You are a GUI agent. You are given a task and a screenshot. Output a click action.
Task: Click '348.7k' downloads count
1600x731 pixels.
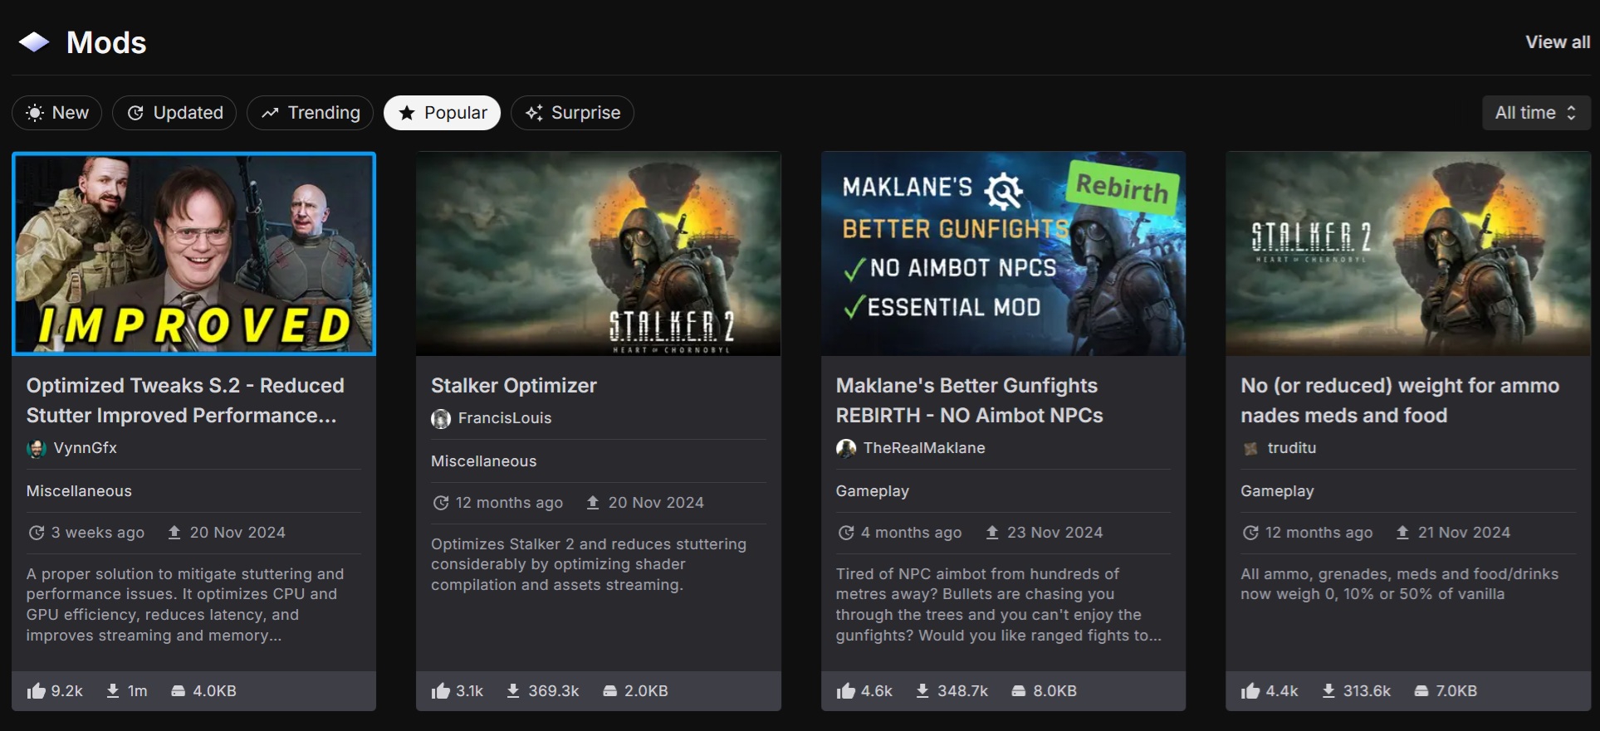[x=963, y=691]
